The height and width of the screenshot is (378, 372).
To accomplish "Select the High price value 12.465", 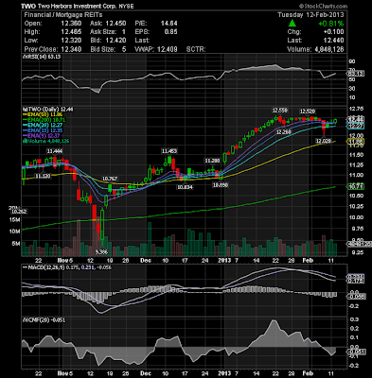I will tap(71, 31).
